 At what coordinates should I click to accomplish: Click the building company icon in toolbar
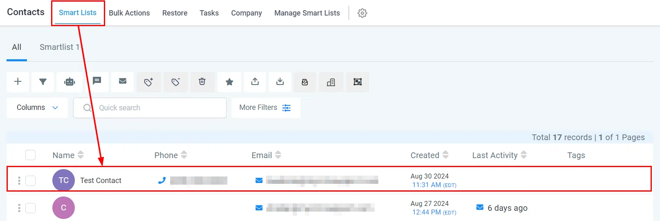point(331,82)
